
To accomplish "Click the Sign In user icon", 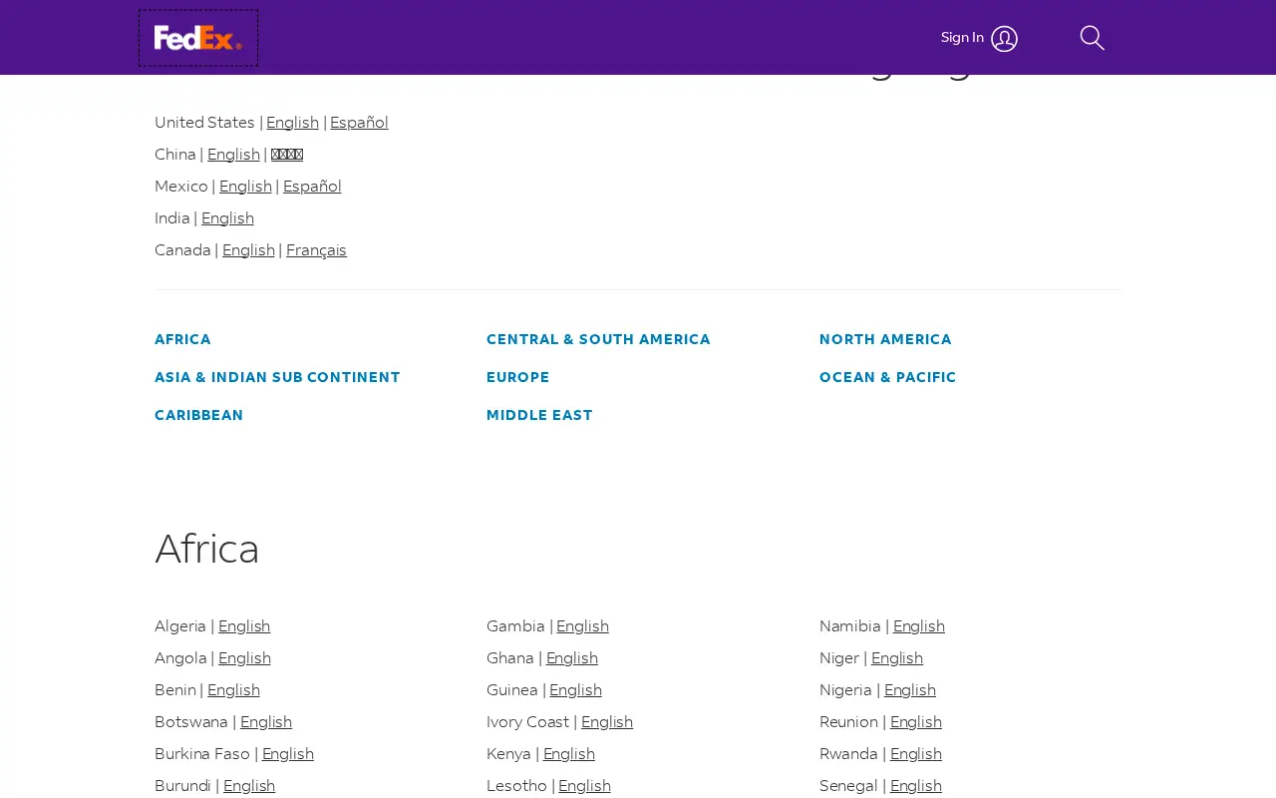I will point(1004,39).
